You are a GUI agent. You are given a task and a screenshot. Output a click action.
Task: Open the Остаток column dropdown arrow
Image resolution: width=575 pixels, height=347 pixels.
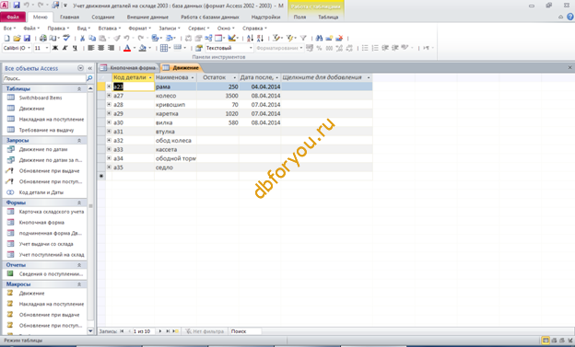(235, 77)
